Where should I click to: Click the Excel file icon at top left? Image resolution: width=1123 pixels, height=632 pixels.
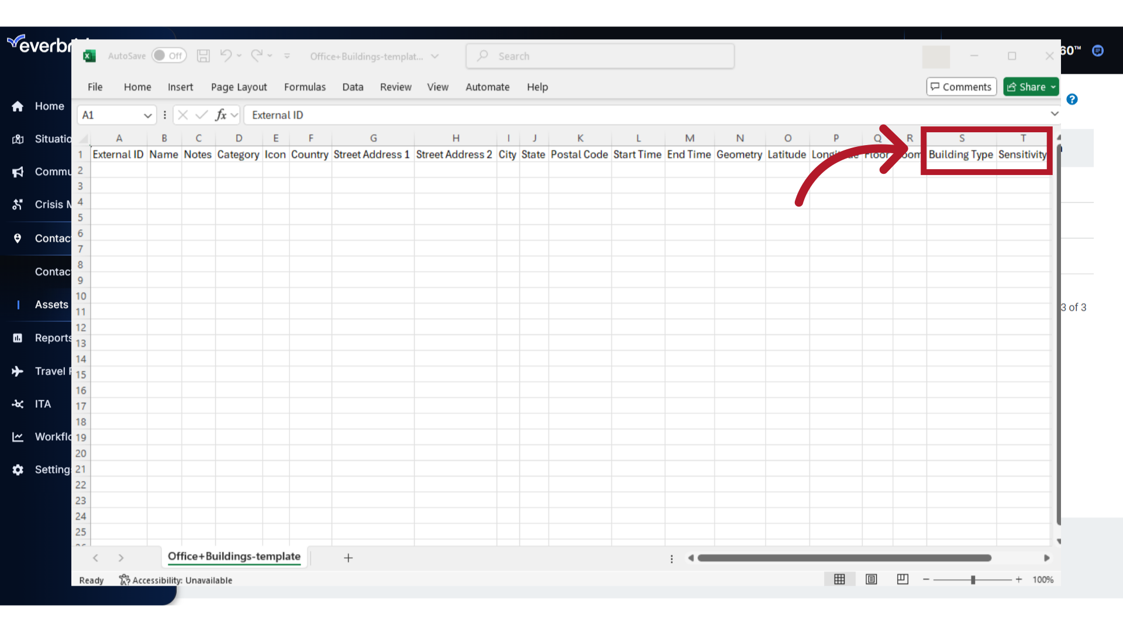pos(89,56)
